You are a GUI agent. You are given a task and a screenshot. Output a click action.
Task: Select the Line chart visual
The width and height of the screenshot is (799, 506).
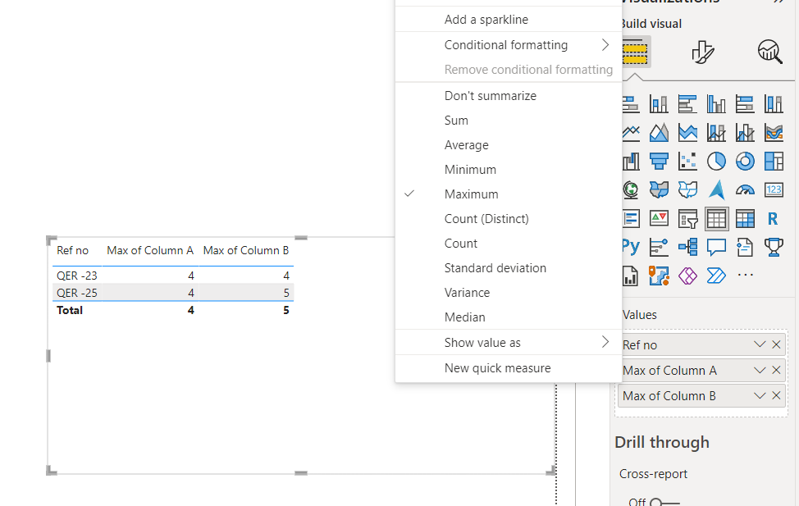[631, 133]
